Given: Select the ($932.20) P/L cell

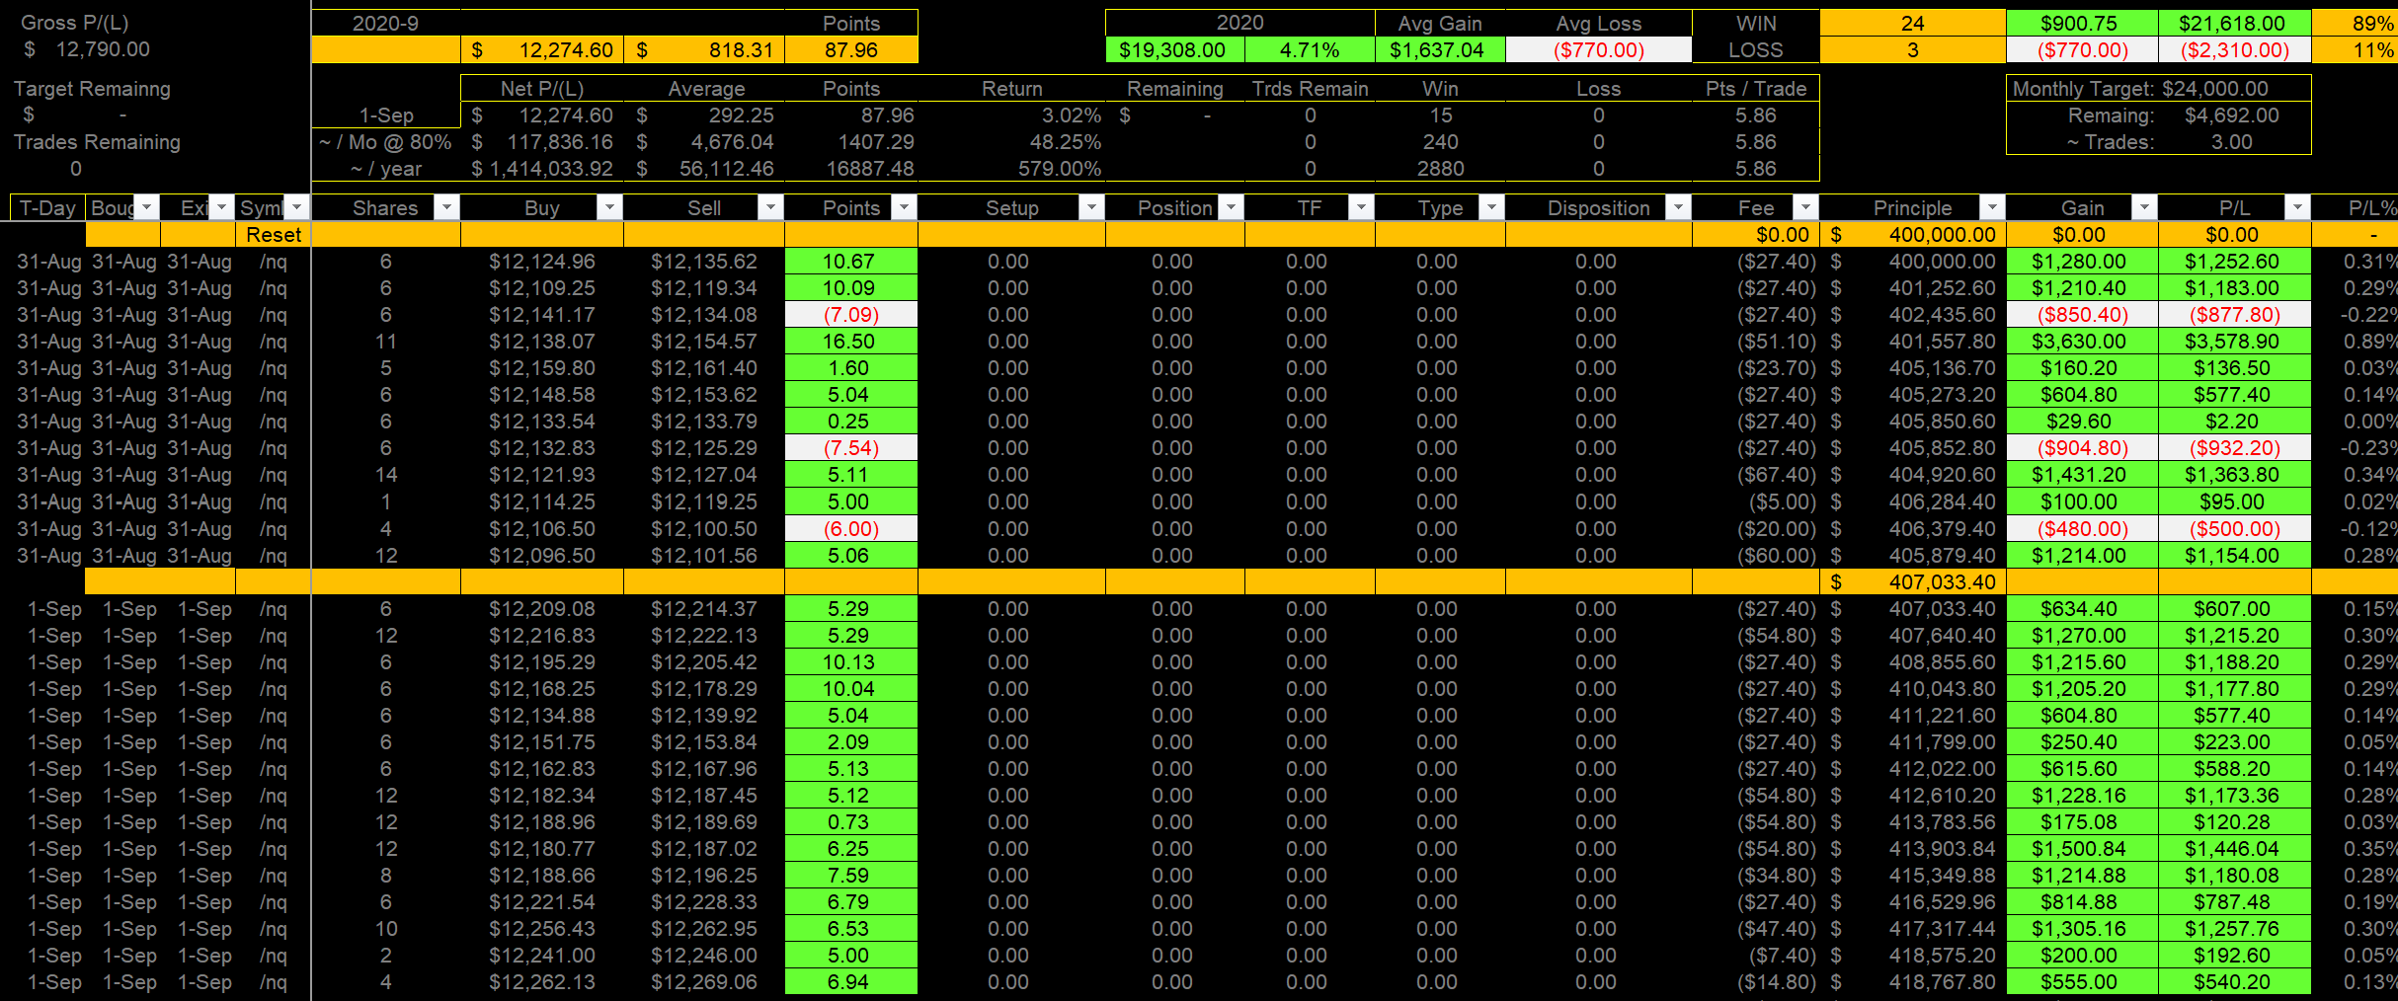Looking at the screenshot, I should pyautogui.click(x=2234, y=448).
